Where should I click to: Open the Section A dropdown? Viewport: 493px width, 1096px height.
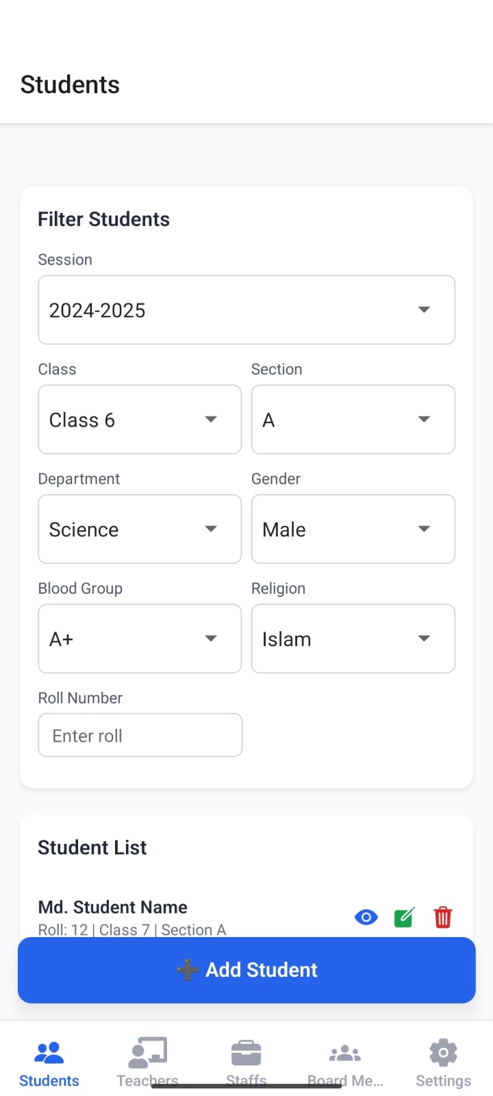(353, 419)
